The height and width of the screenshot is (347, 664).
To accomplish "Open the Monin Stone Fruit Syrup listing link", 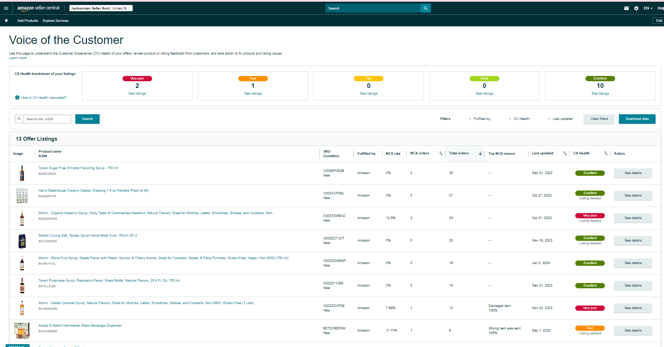I will 163,258.
